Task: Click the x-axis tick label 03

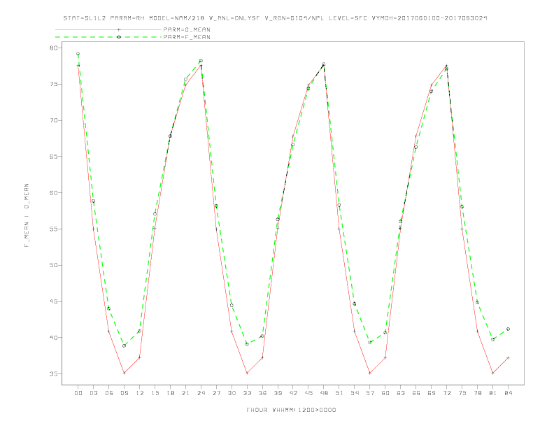Action: [x=94, y=393]
